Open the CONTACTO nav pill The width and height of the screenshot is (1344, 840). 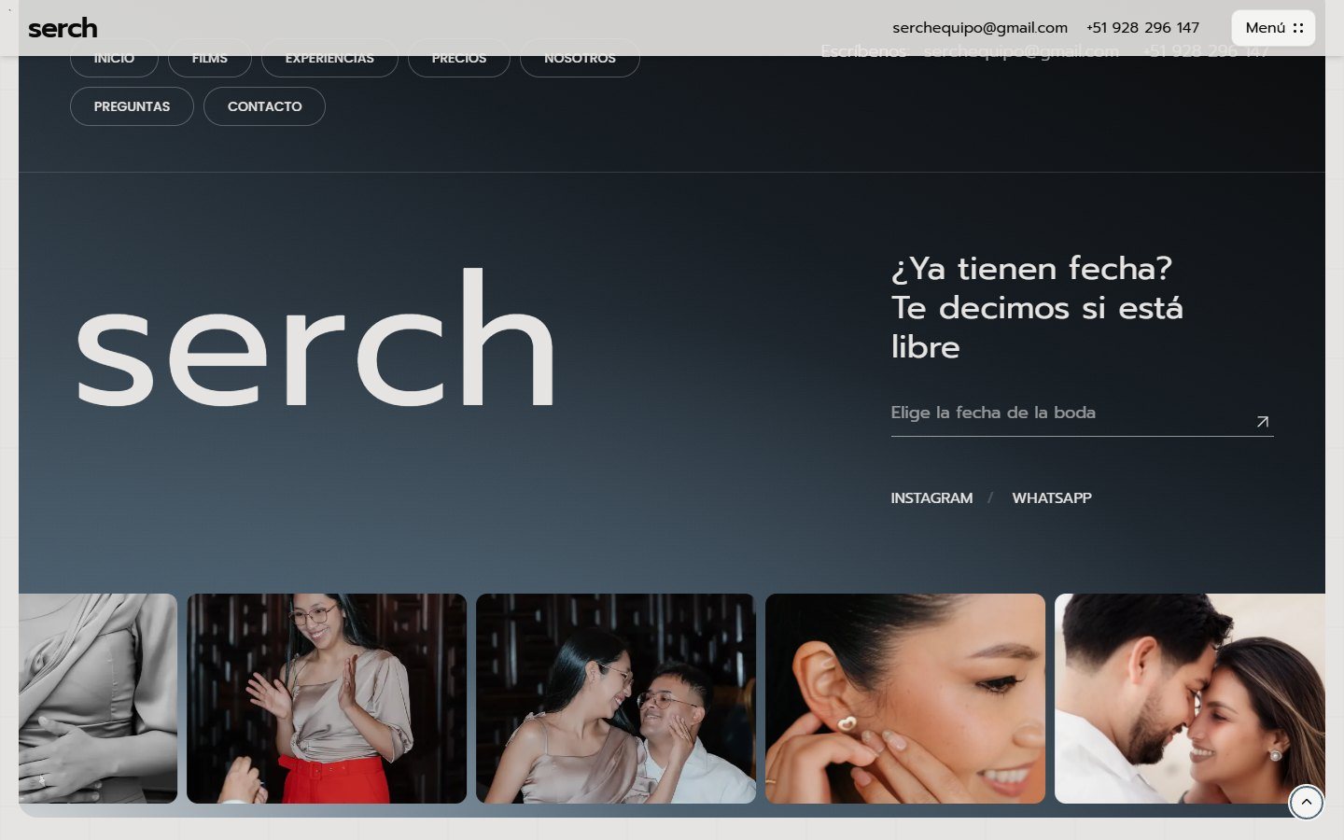(x=264, y=106)
